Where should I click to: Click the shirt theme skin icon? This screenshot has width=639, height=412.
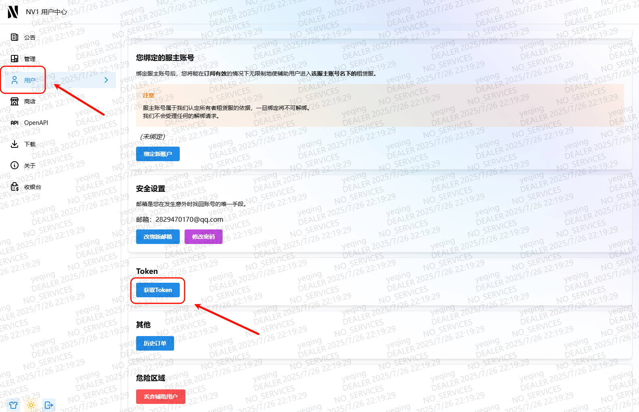(x=13, y=405)
